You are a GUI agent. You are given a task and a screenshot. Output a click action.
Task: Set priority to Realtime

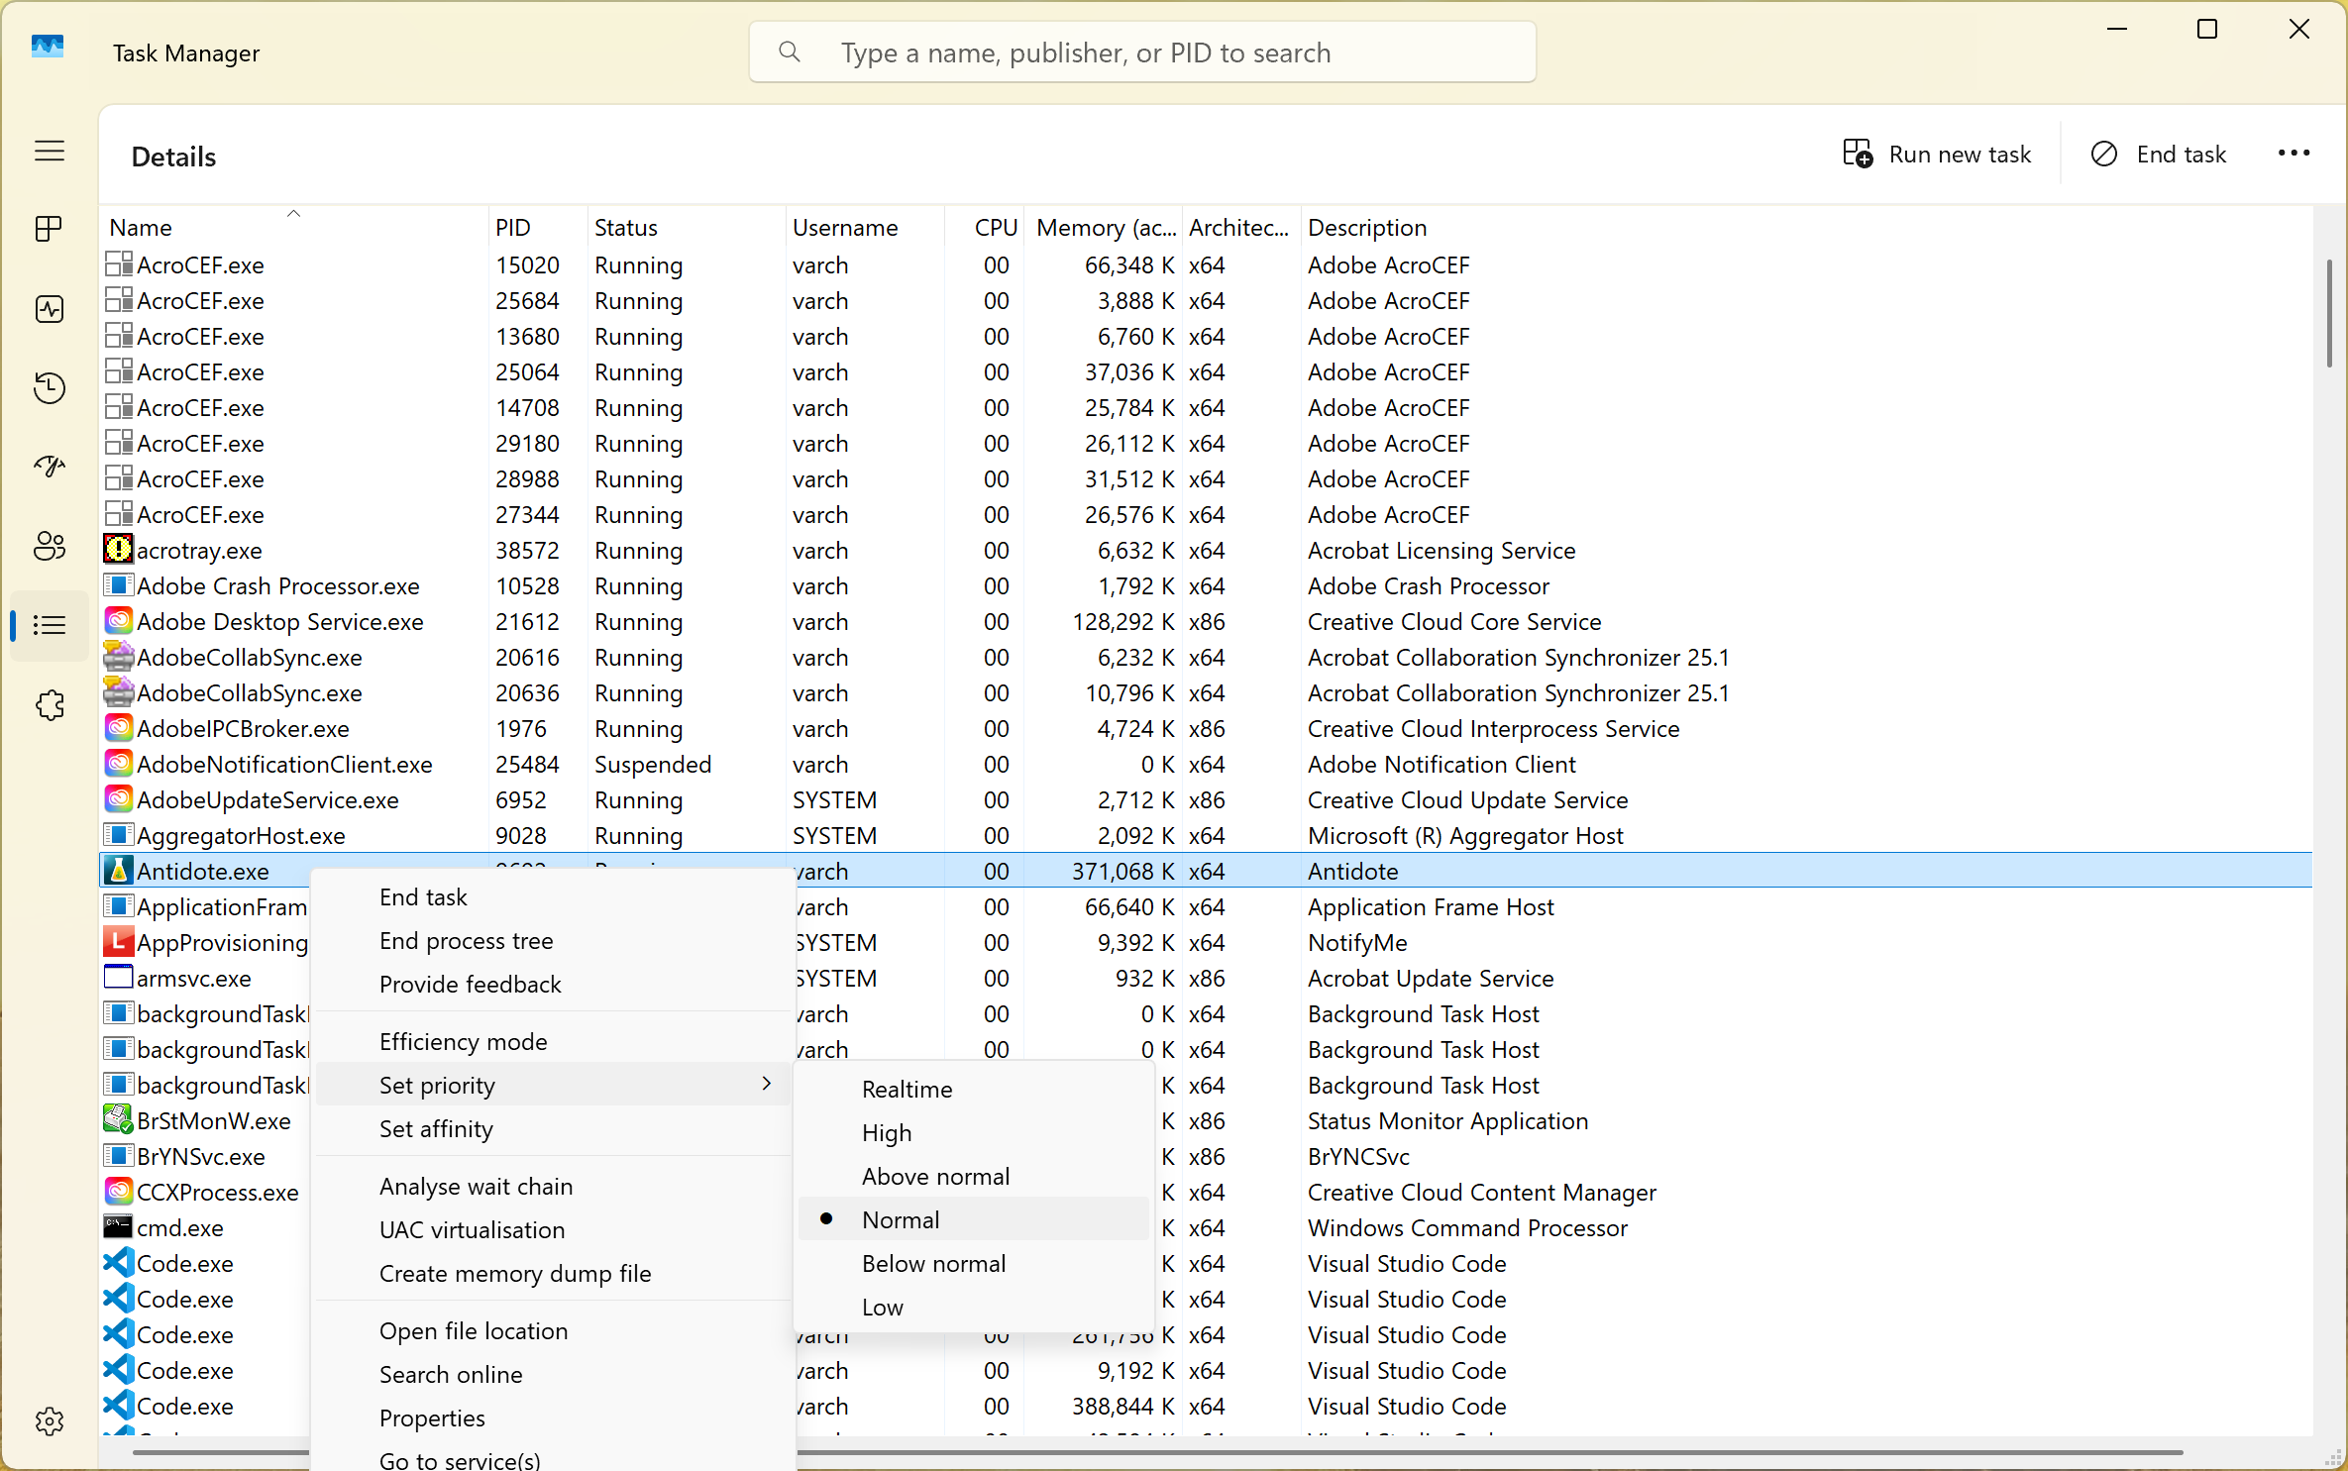click(x=973, y=1089)
